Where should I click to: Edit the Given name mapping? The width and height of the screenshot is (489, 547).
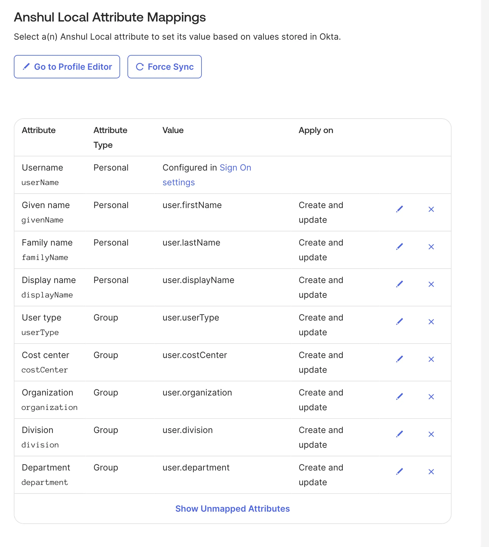coord(399,209)
